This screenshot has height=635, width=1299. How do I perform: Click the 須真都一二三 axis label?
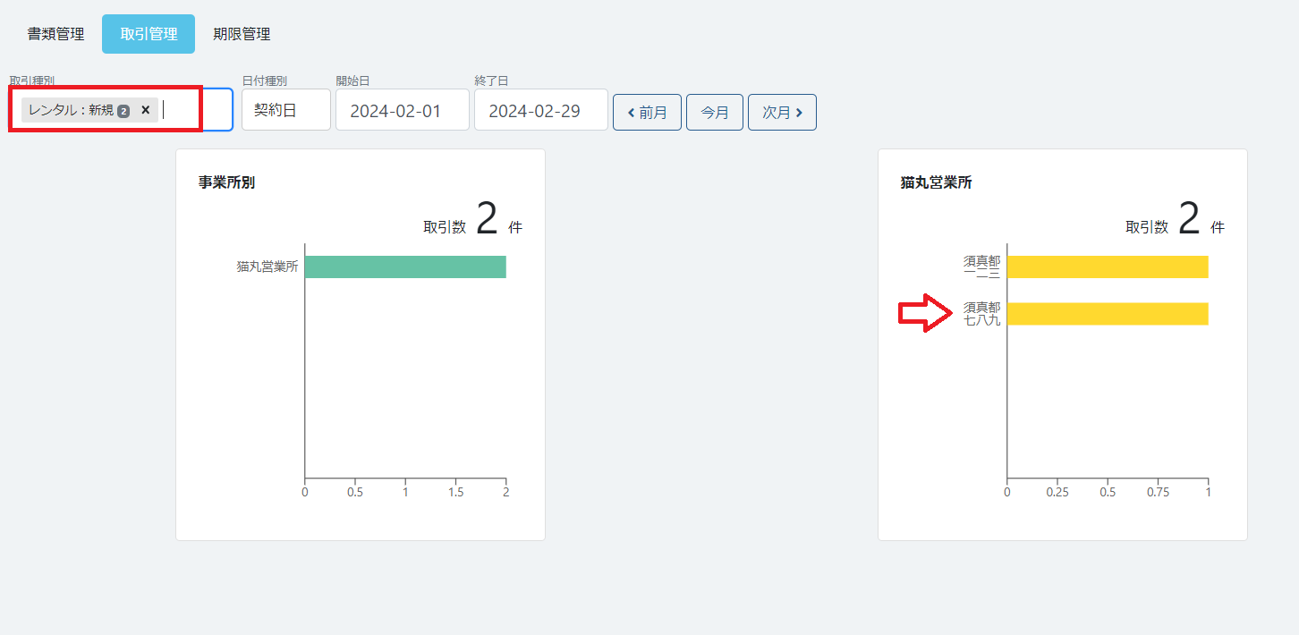point(981,267)
